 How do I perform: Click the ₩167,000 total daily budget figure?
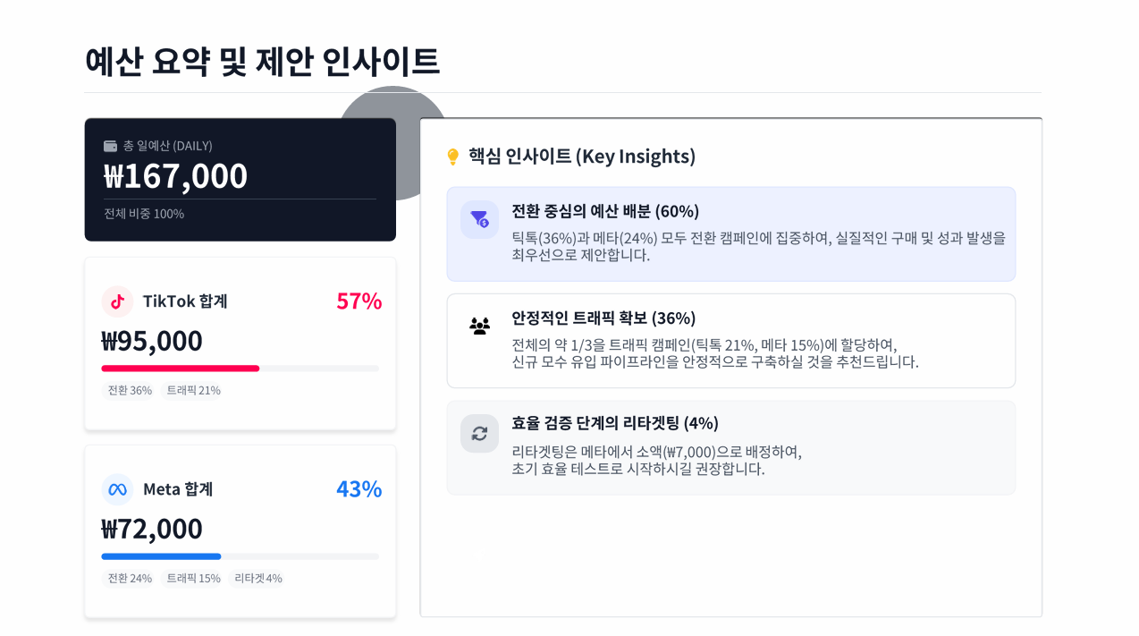click(176, 176)
